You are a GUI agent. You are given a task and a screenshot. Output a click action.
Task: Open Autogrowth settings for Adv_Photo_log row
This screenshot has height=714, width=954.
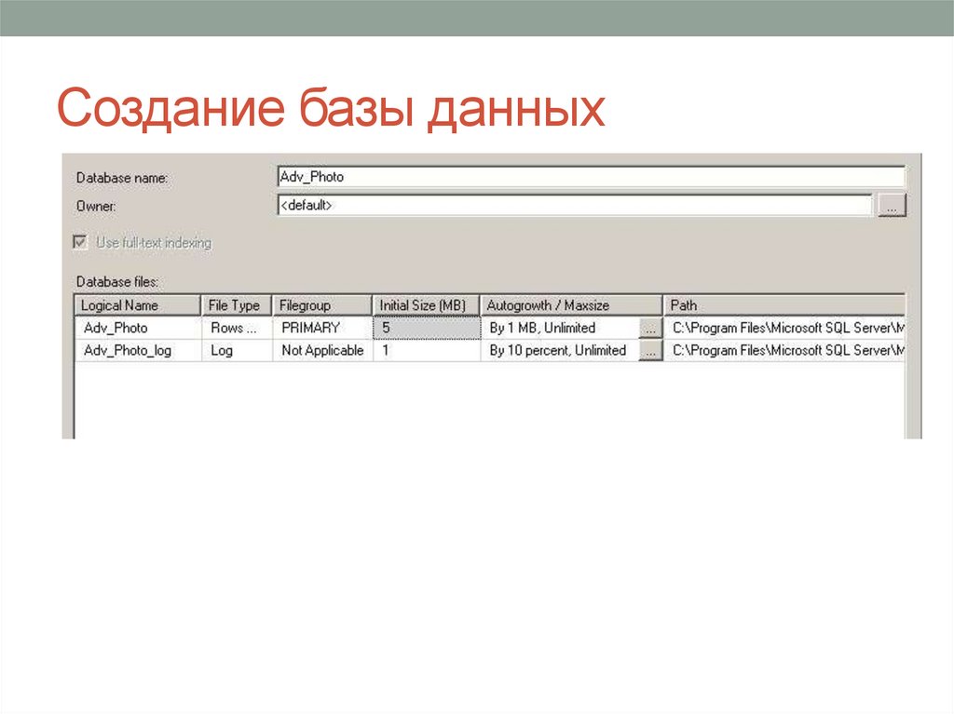point(649,350)
